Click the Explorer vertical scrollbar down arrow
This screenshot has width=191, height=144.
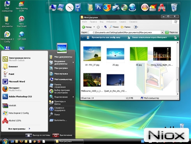177,94
